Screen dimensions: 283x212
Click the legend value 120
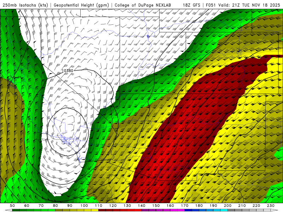tap(113, 206)
